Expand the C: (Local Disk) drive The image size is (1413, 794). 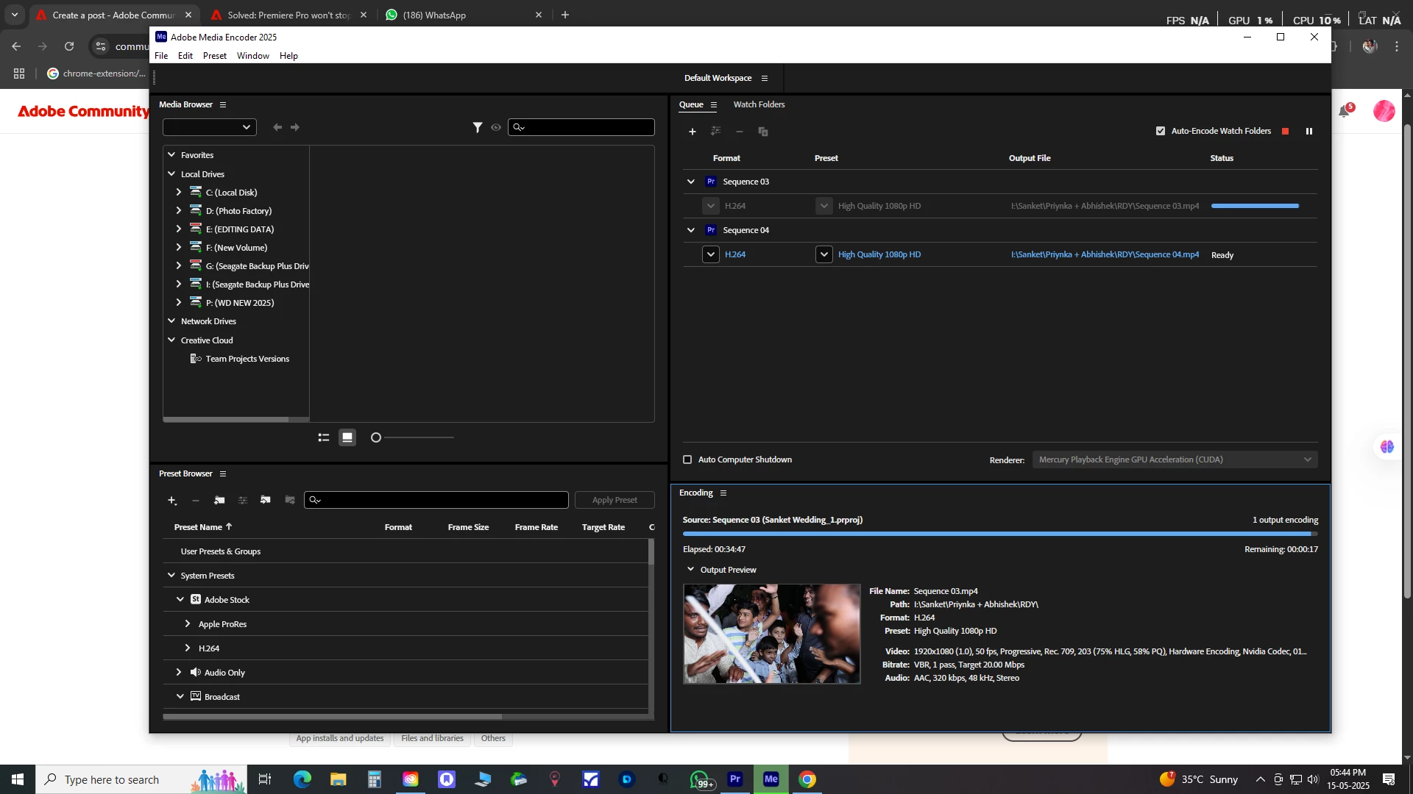click(x=178, y=192)
